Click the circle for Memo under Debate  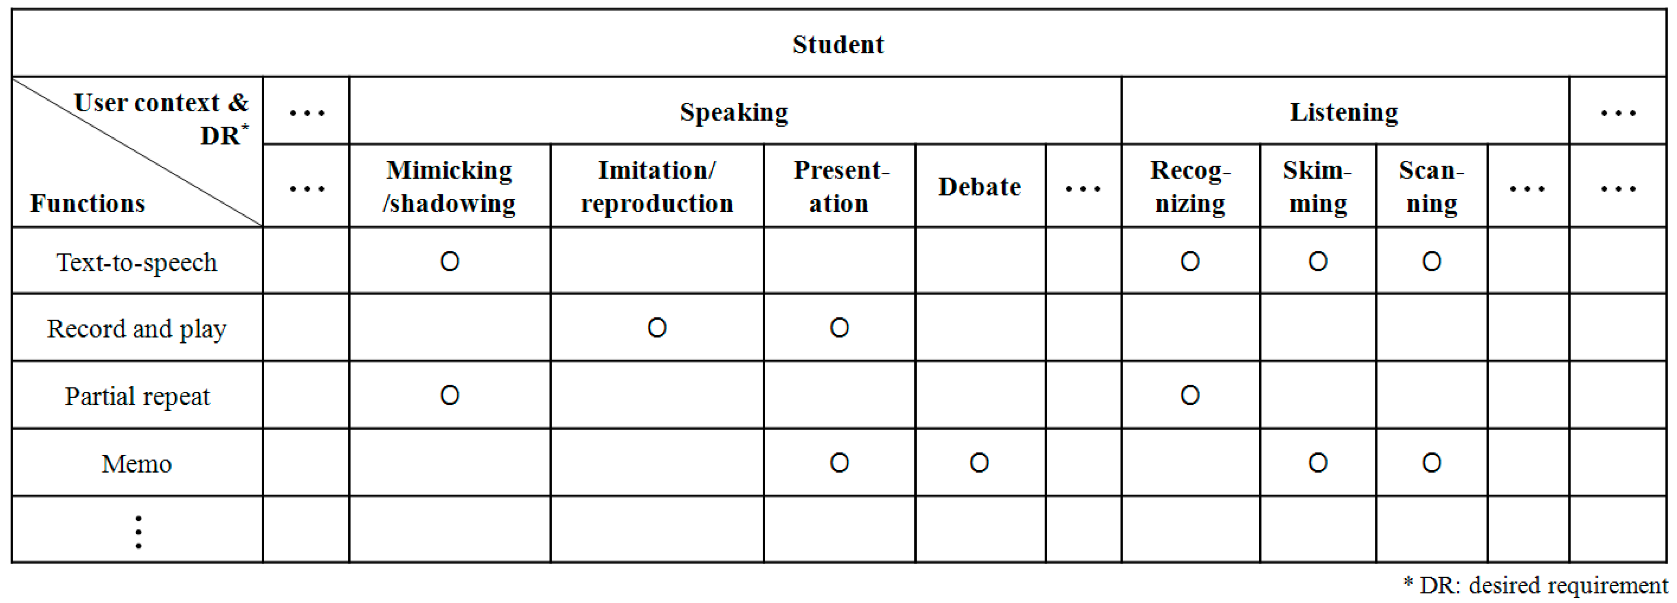pos(979,463)
